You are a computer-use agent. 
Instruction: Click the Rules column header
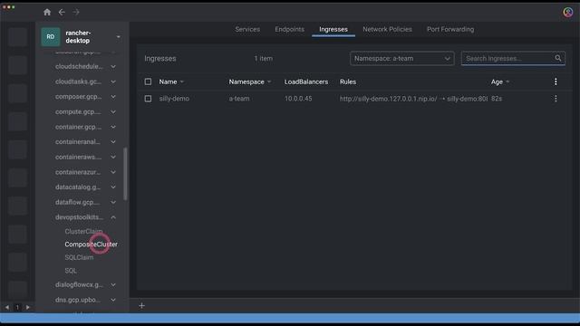348,82
